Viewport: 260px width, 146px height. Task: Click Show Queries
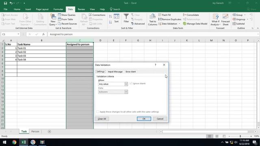67,15
